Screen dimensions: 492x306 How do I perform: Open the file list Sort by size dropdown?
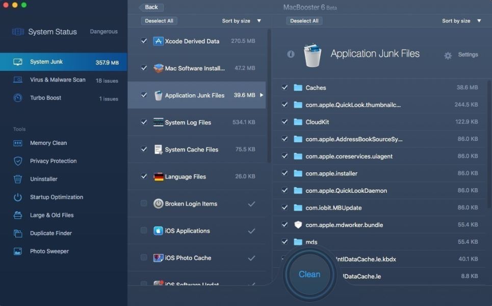(x=461, y=21)
